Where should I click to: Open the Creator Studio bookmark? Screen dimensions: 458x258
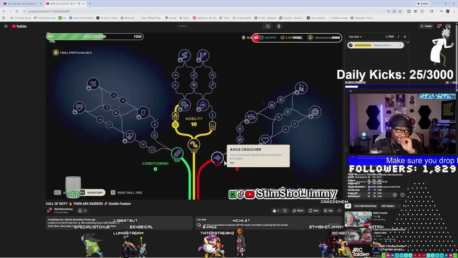(x=21, y=18)
